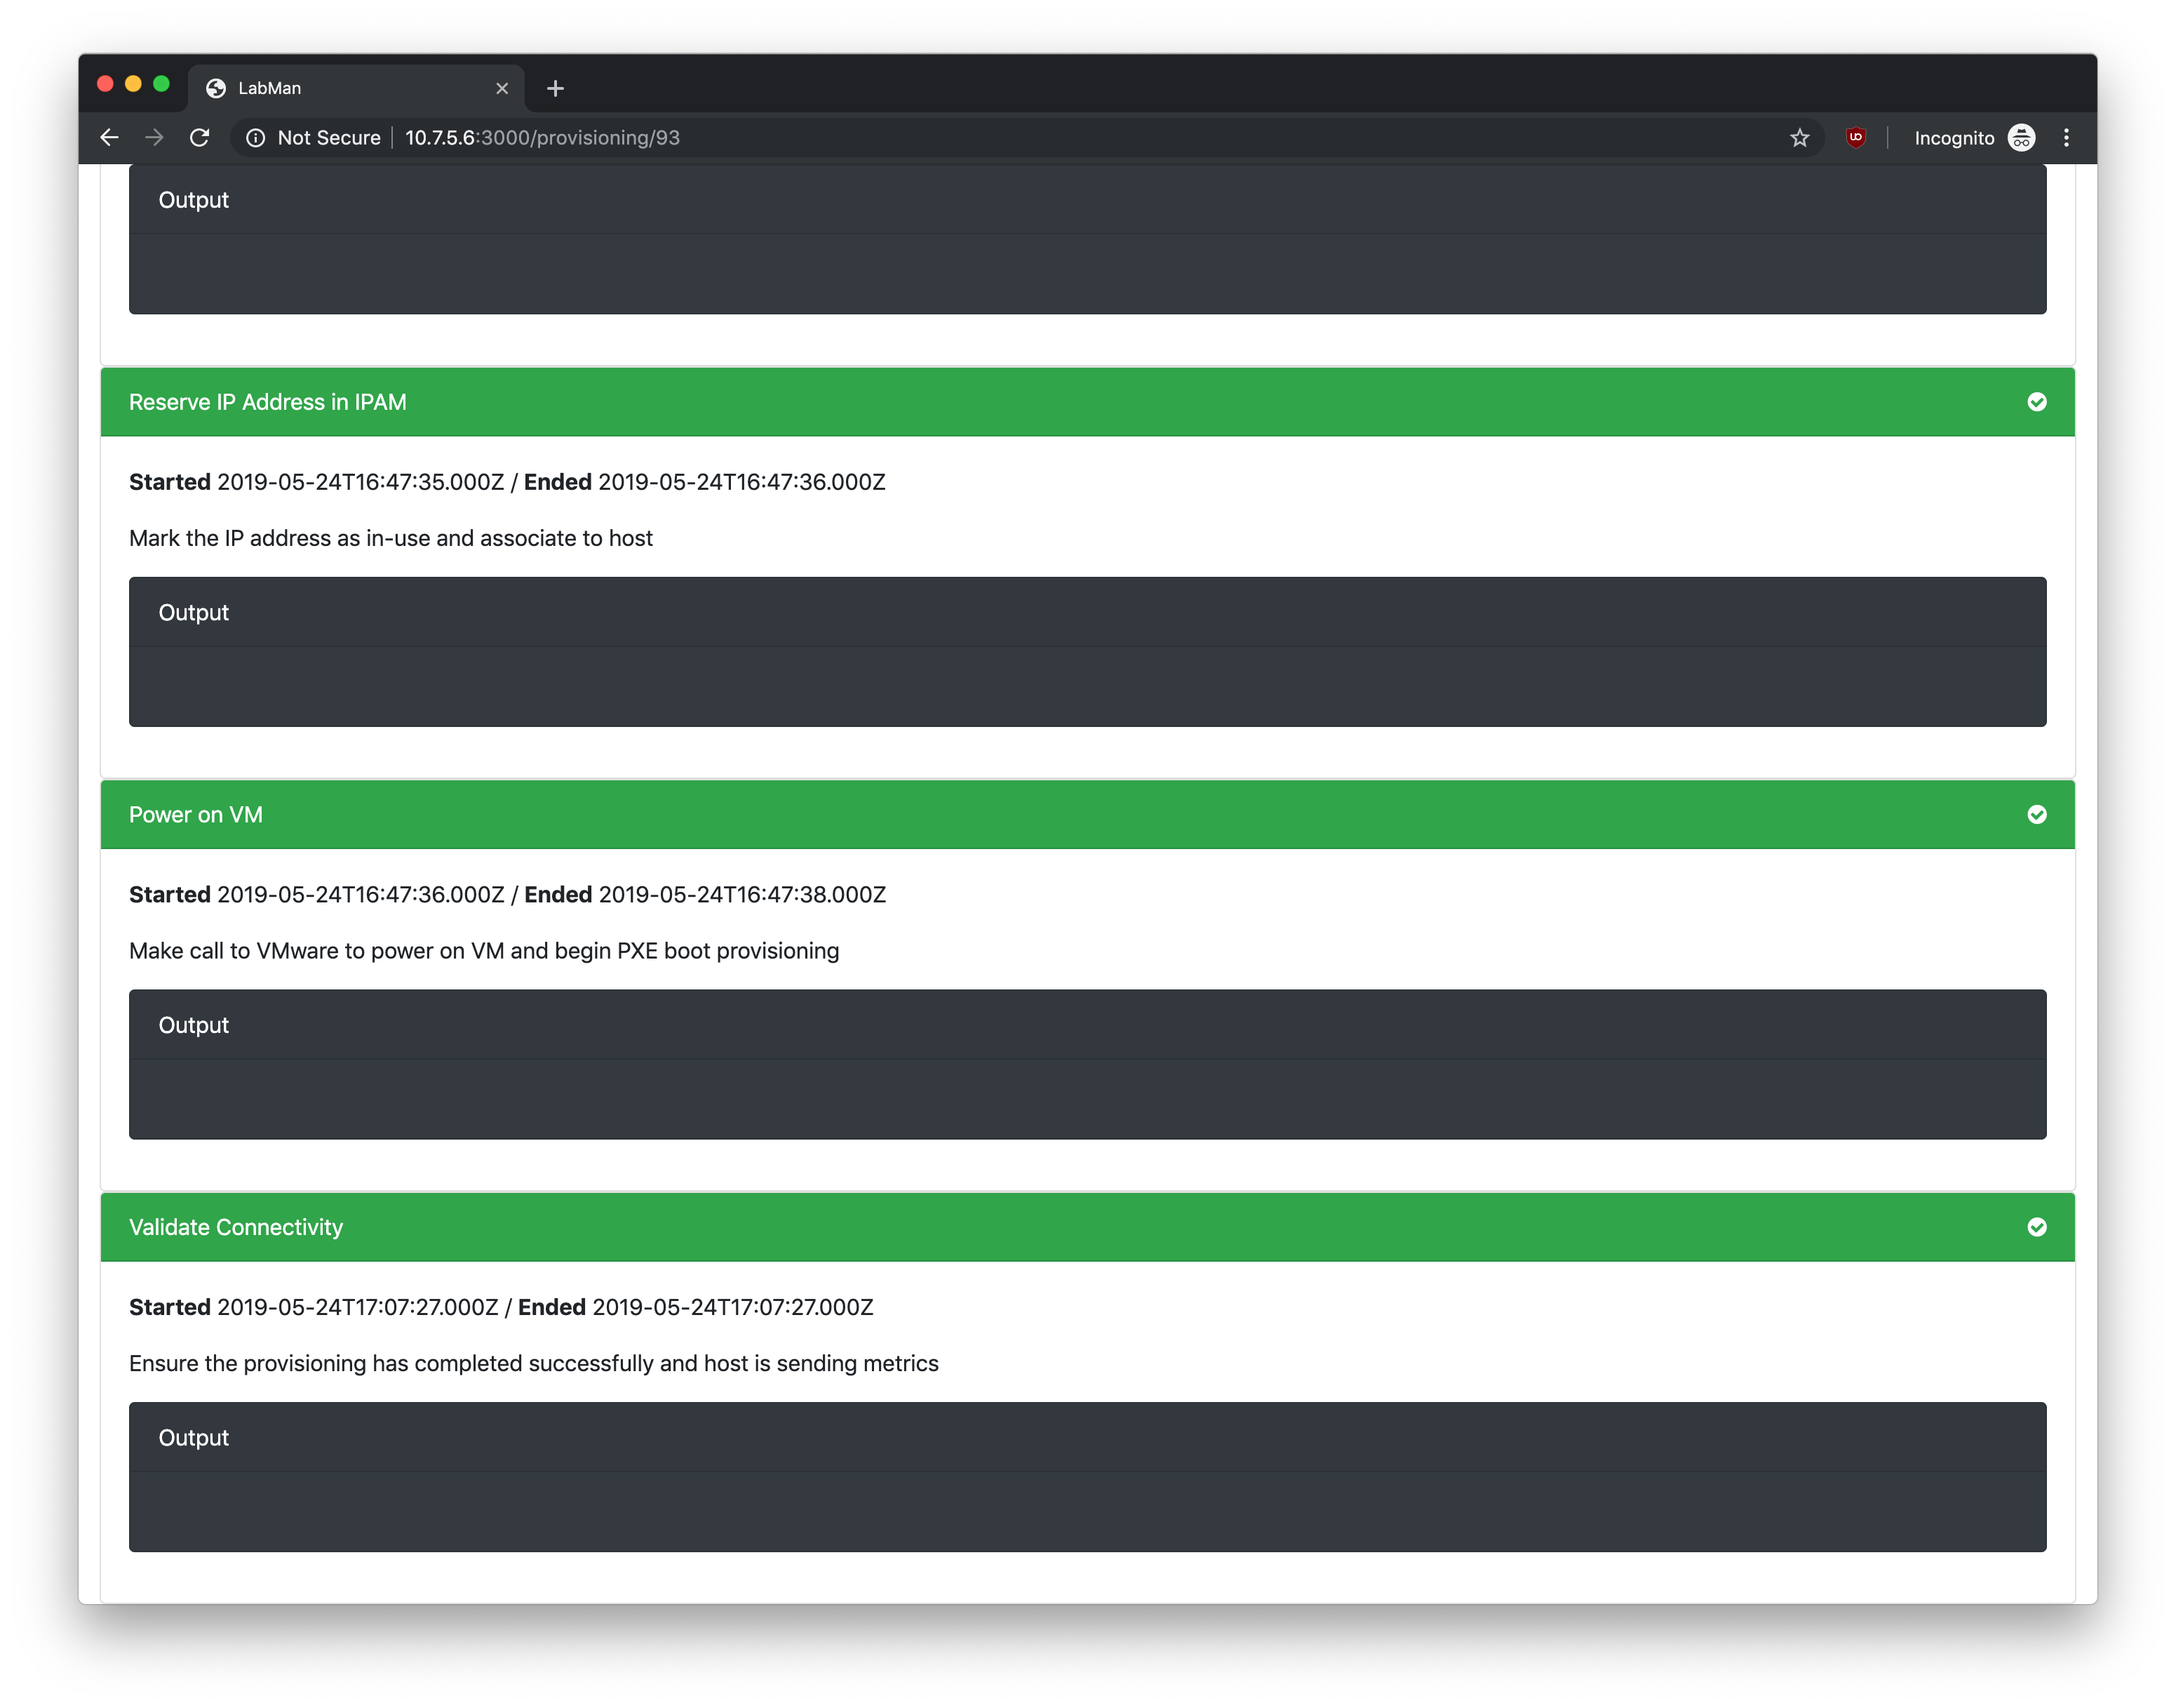
Task: Collapse the Validate Connectivity header
Action: (236, 1227)
